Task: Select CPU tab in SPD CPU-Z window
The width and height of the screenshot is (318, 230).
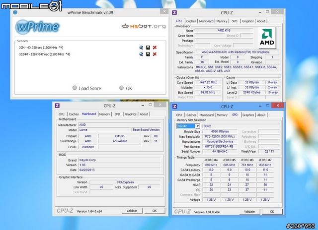Action: [179, 115]
